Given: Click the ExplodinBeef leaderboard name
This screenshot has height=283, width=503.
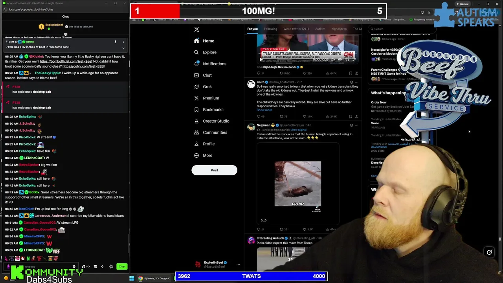Looking at the screenshot, I should pyautogui.click(x=54, y=25).
